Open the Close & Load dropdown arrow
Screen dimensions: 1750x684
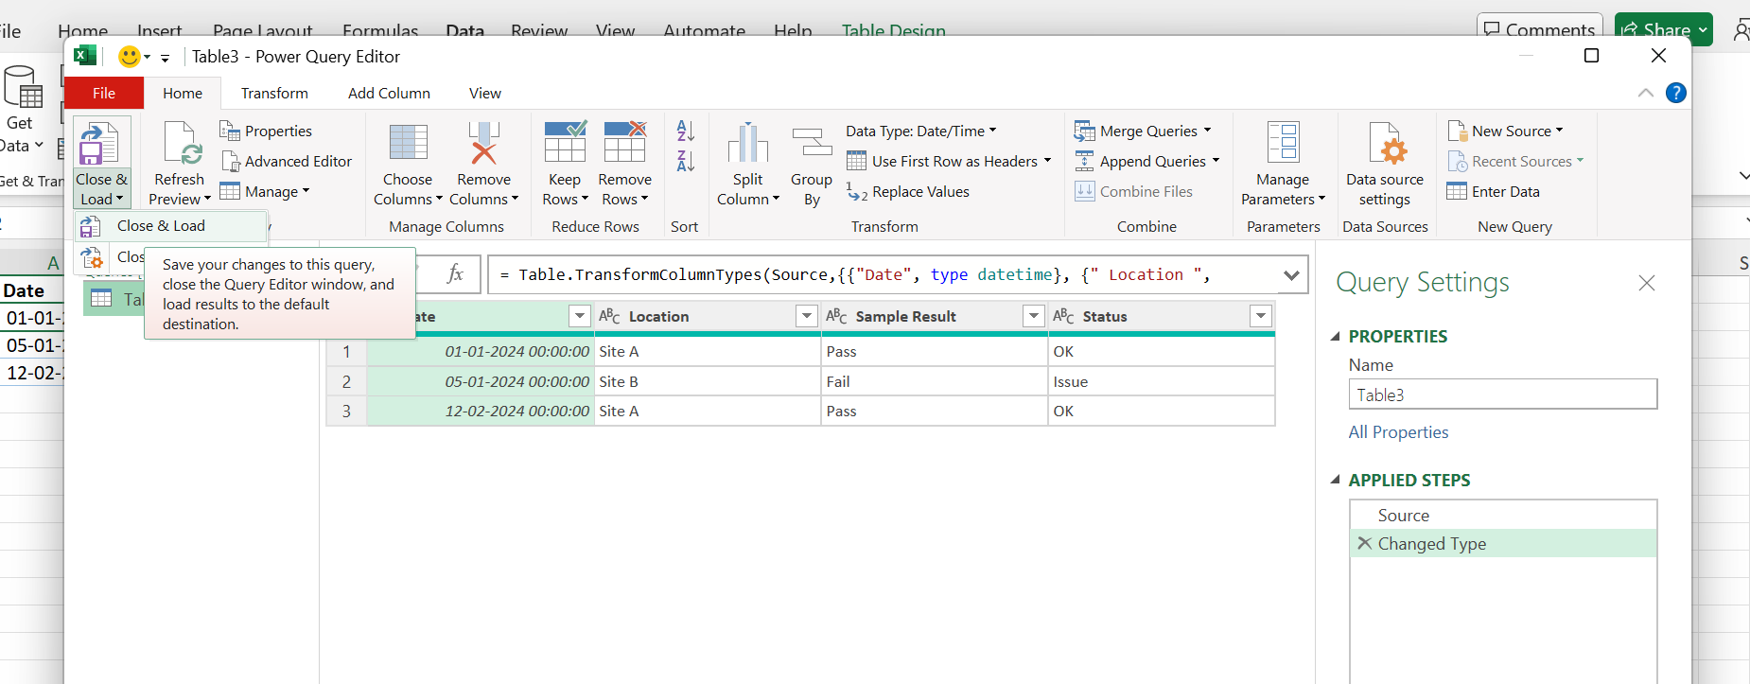coord(119,199)
